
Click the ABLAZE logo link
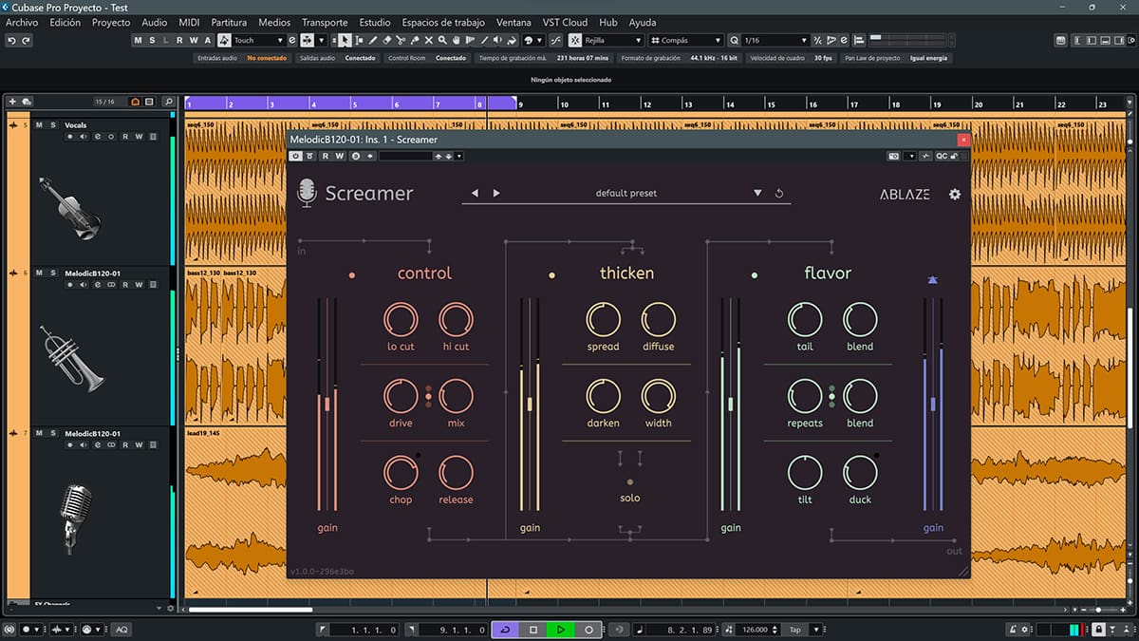(905, 194)
